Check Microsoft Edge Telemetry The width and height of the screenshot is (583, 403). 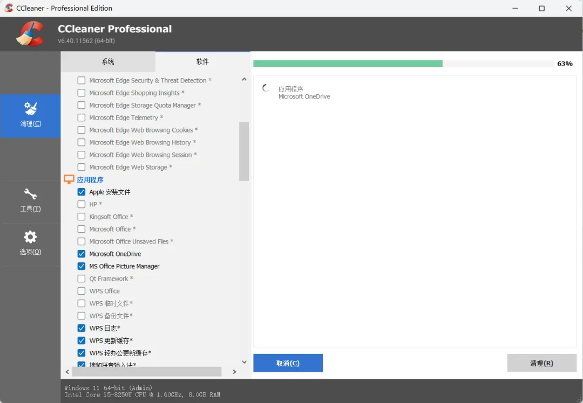[82, 117]
